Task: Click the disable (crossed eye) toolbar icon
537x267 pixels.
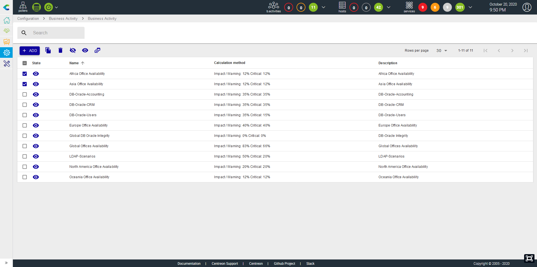Action: [x=73, y=51]
